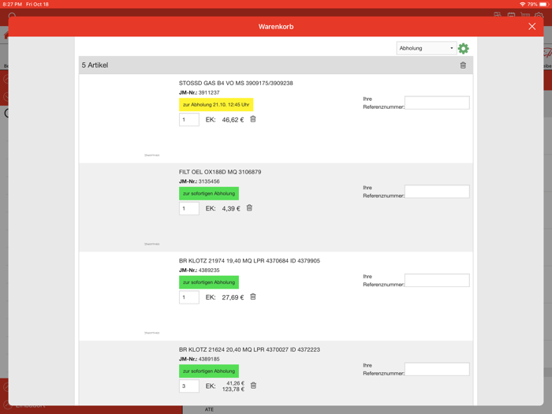Click Referenznummer field for BR KLOTZ 21624
The width and height of the screenshot is (552, 414).
437,368
